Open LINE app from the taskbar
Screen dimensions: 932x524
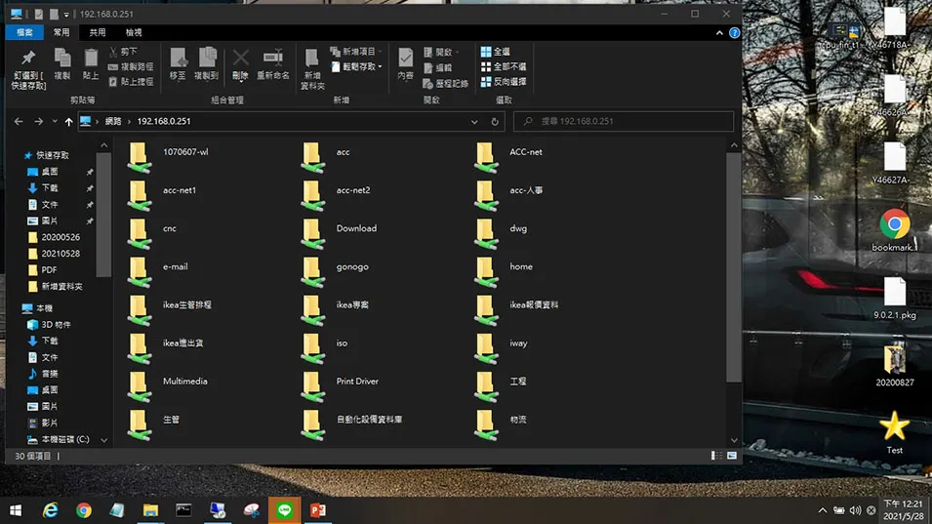click(x=284, y=509)
